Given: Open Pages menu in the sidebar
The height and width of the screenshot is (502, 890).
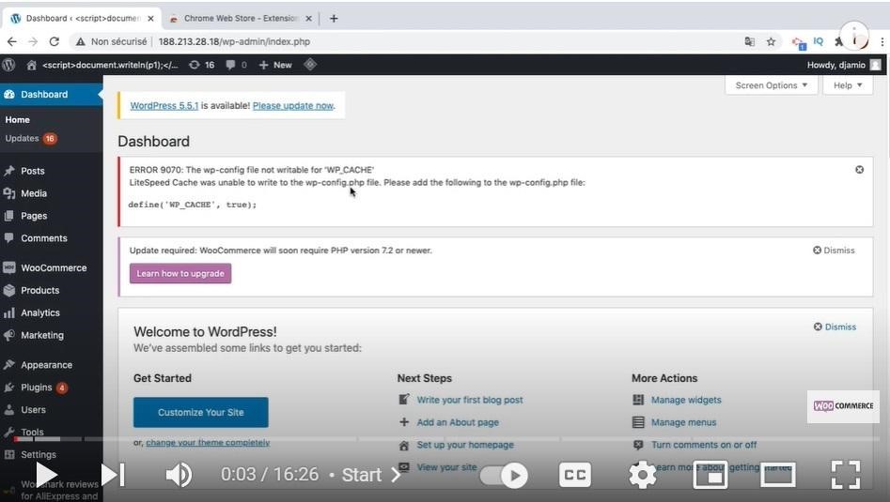Looking at the screenshot, I should tap(51, 216).
